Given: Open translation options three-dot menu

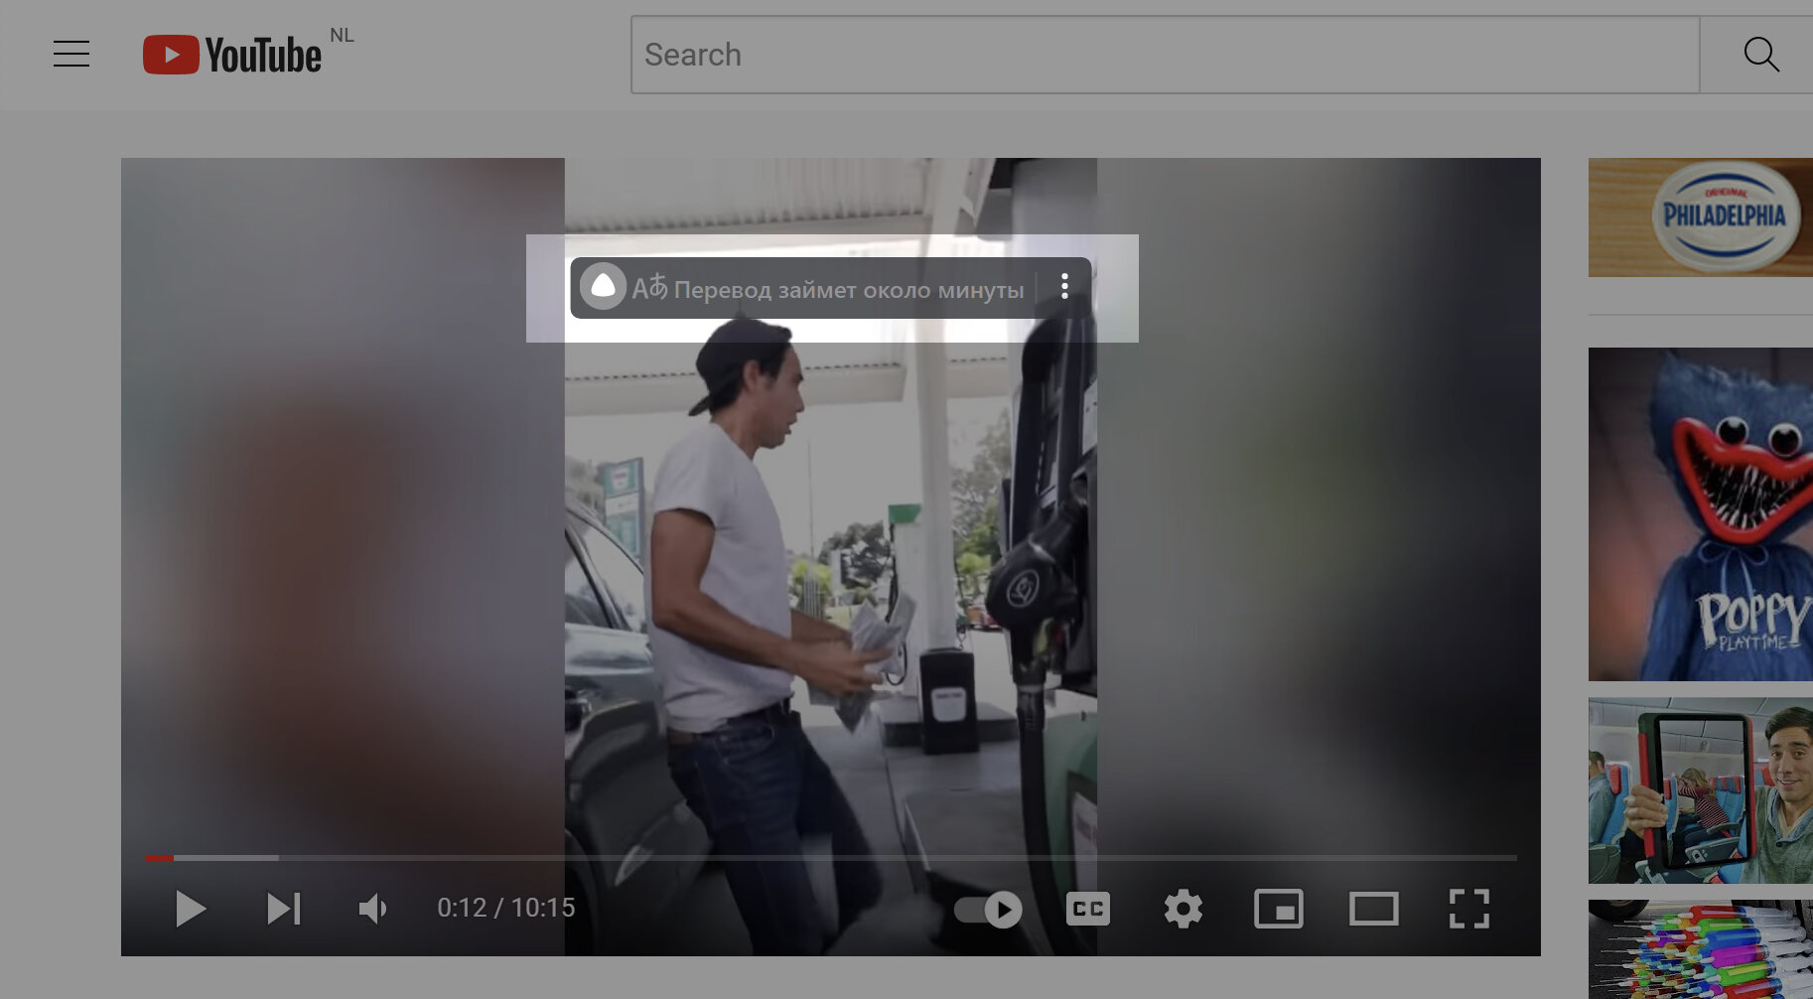Looking at the screenshot, I should (x=1064, y=286).
